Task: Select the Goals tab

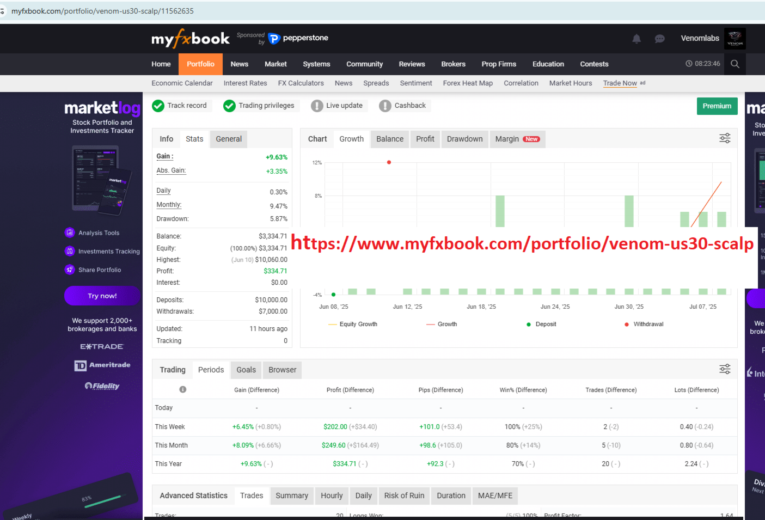Action: pos(246,370)
